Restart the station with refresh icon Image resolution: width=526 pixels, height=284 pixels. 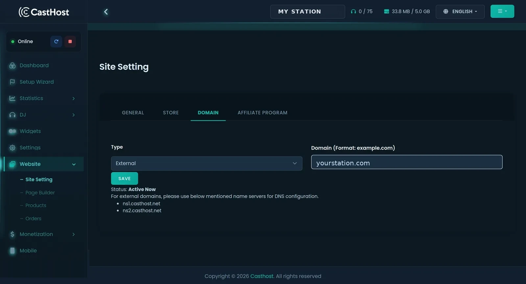point(56,41)
